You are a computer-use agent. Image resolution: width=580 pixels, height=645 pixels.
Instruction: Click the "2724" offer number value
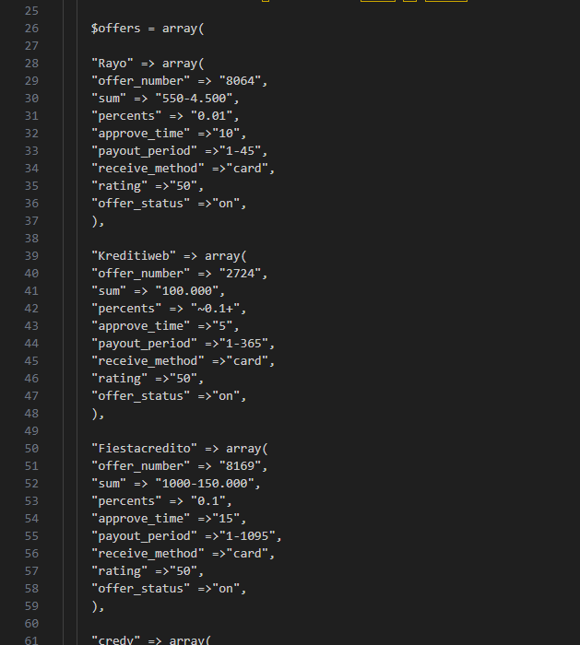241,273
